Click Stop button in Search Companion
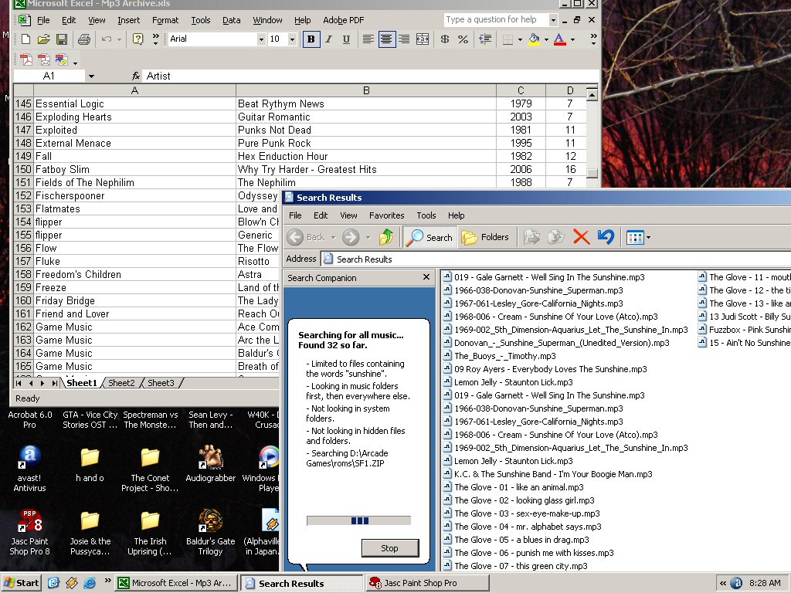The width and height of the screenshot is (791, 593). click(389, 548)
